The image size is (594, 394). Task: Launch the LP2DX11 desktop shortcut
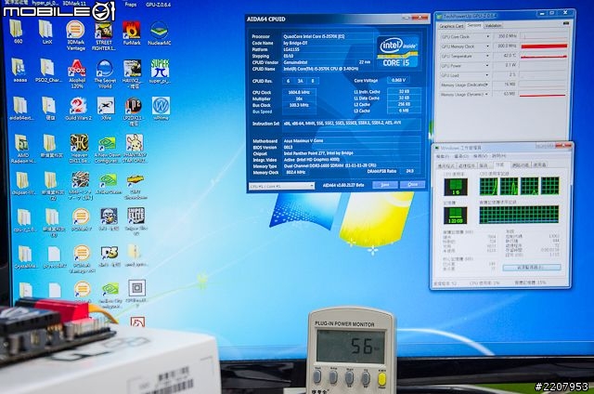[x=134, y=112]
